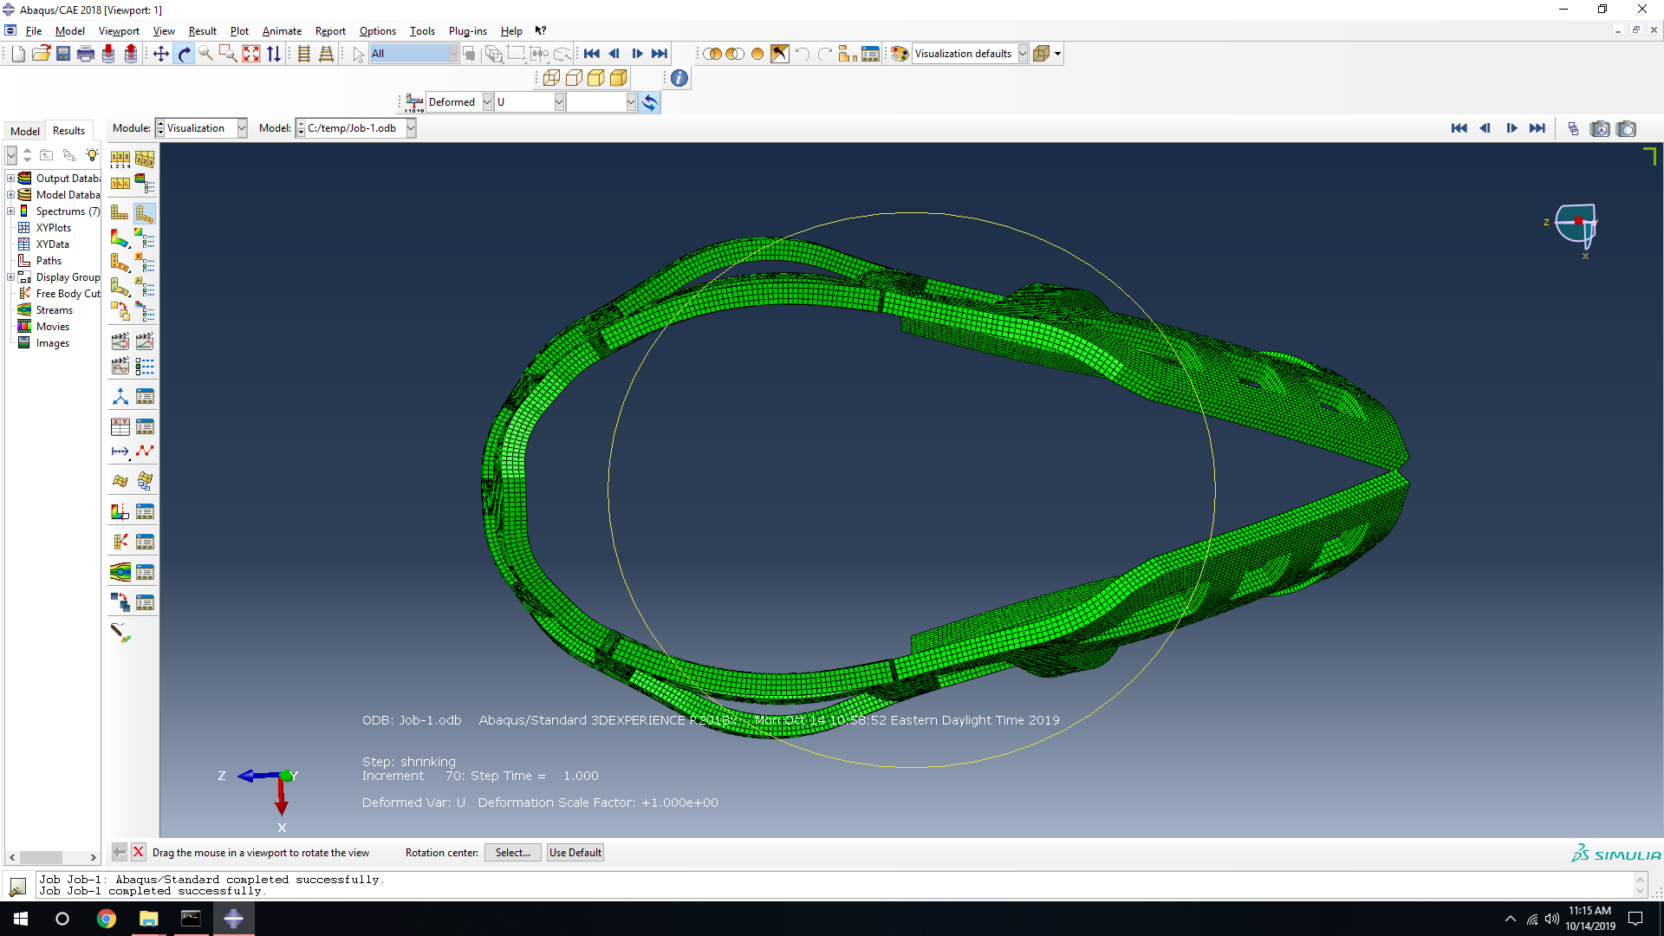The width and height of the screenshot is (1664, 936).
Task: Click the Rotate View tool icon
Action: coord(184,54)
